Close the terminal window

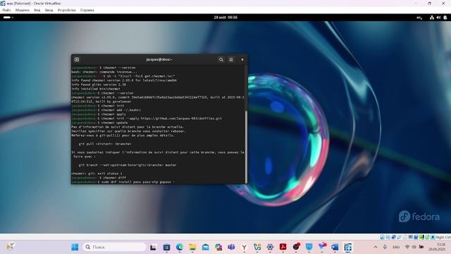coord(242,59)
